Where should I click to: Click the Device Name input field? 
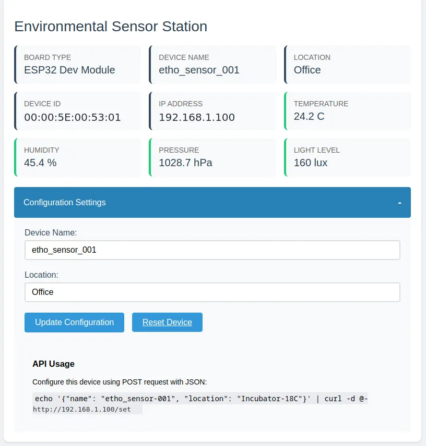pos(212,250)
